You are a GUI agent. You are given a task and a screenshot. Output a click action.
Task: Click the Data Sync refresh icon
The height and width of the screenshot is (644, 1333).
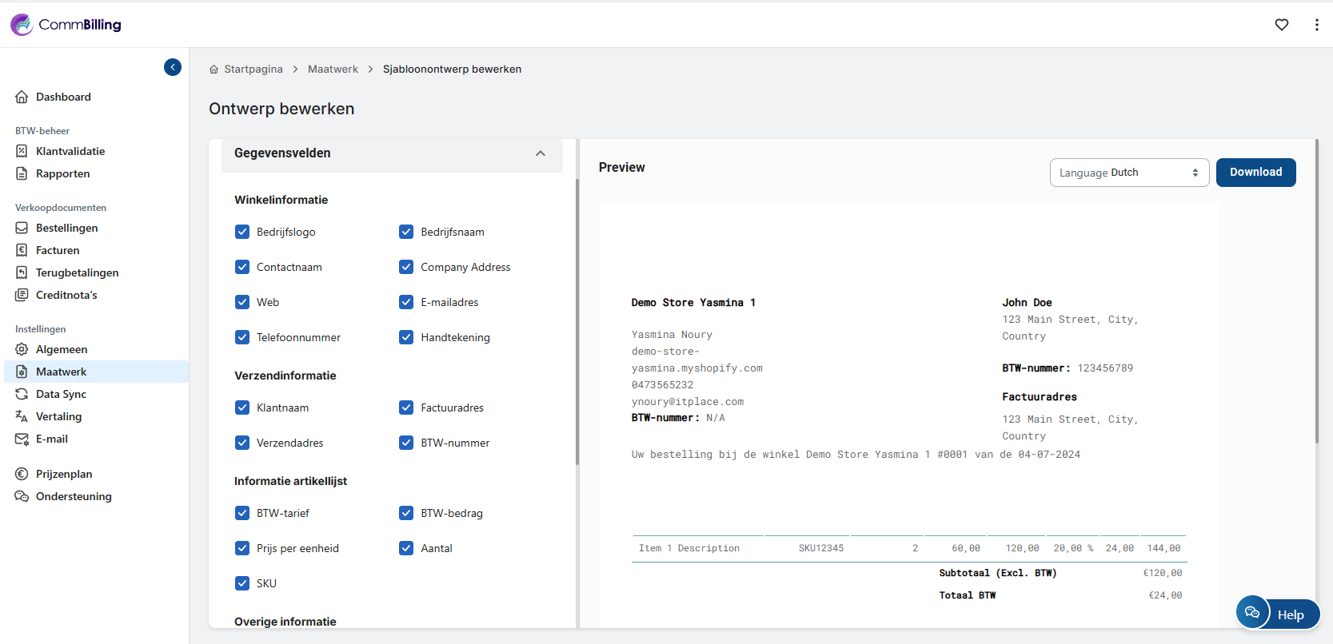[22, 394]
